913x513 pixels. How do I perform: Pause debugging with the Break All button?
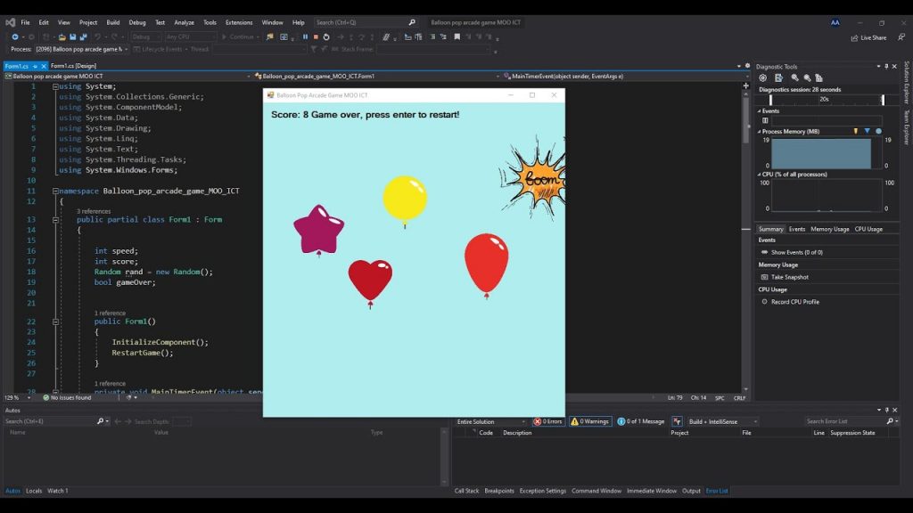tap(304, 37)
